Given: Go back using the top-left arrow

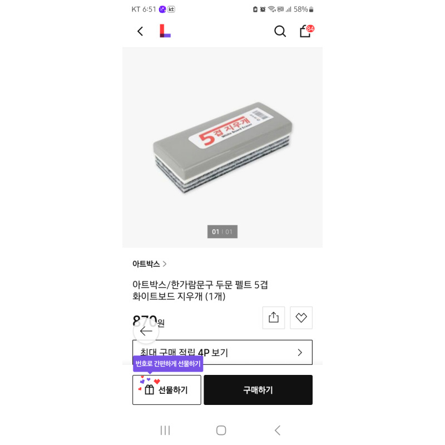Looking at the screenshot, I should 140,32.
